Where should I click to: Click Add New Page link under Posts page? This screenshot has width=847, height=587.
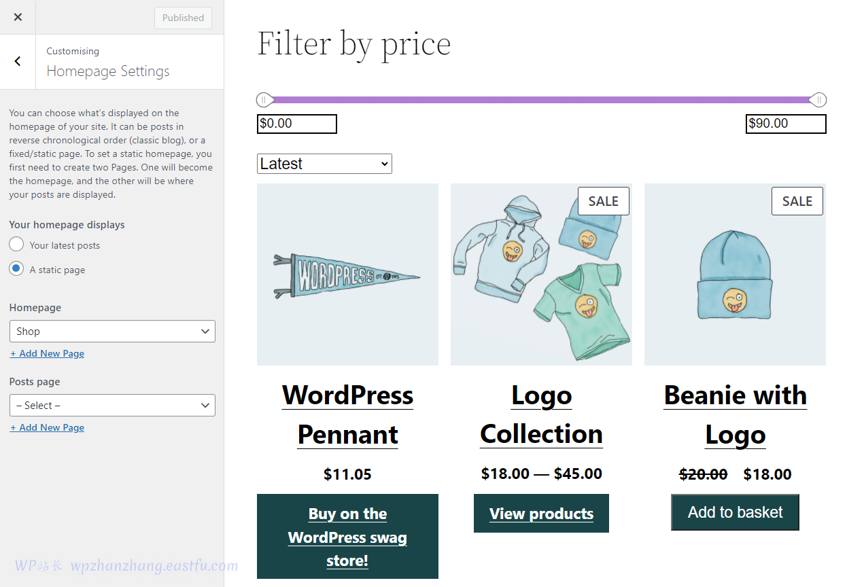(47, 427)
